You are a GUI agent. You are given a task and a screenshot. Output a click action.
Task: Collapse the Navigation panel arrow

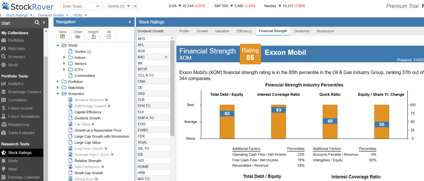tap(130, 22)
